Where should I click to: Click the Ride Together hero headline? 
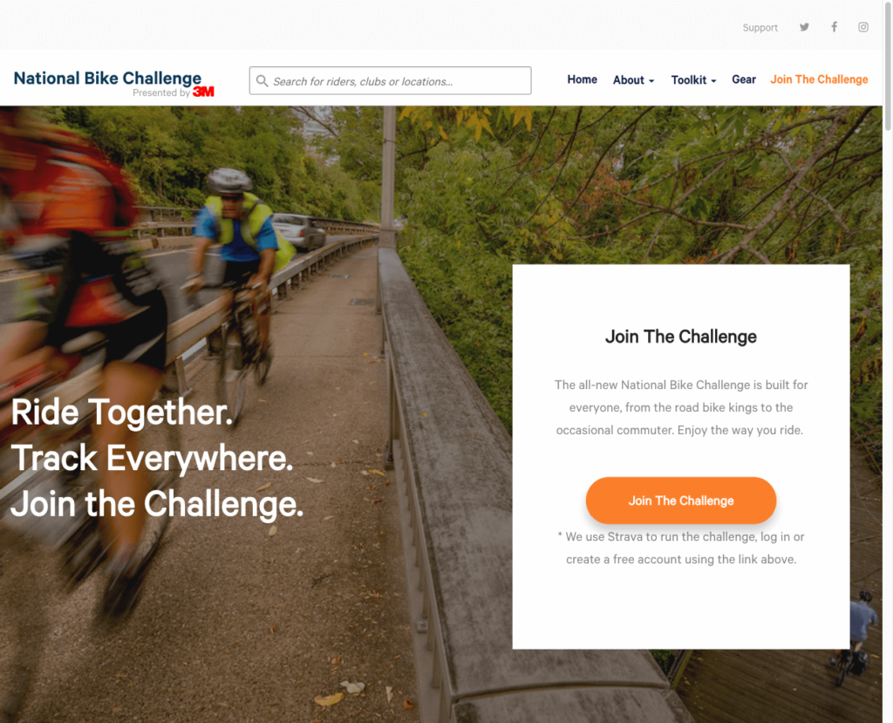point(157,458)
